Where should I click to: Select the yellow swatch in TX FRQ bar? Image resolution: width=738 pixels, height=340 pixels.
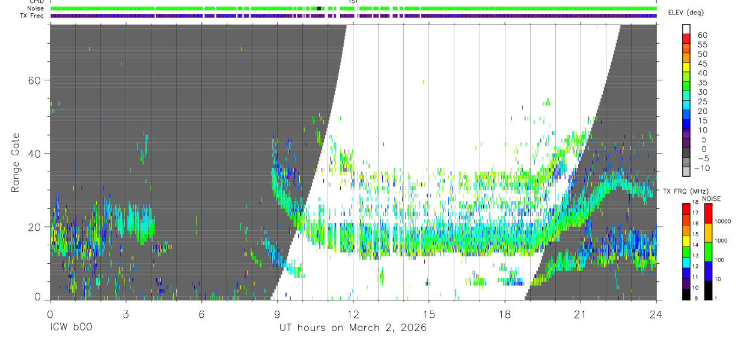(x=686, y=240)
